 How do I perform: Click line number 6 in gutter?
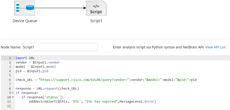10,80
